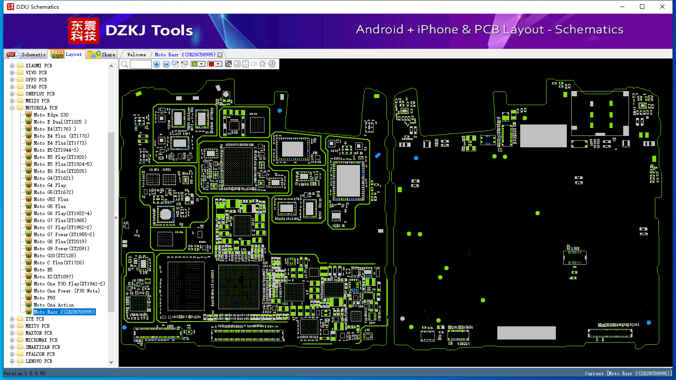
Task: Expand the MICROMAX PCB tree node
Action: click(12, 340)
